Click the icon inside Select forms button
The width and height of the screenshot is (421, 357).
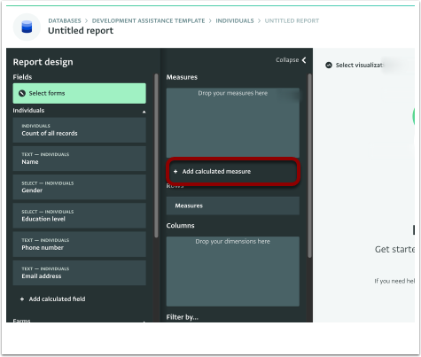point(22,93)
